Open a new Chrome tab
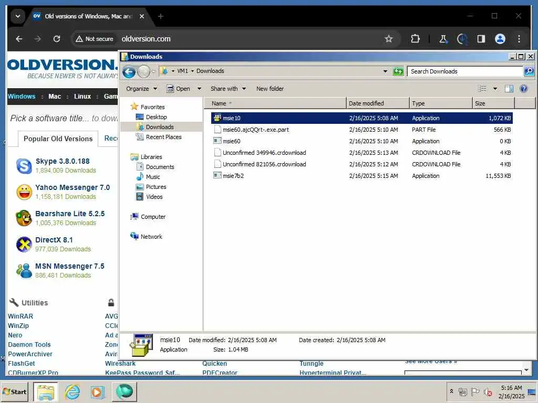The height and width of the screenshot is (403, 538). [161, 16]
